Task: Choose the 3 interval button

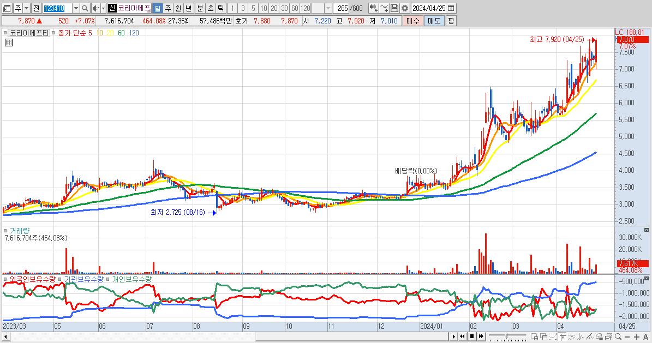Action: [243, 8]
